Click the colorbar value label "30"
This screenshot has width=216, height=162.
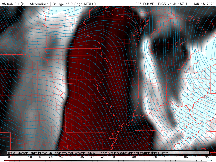click(72, 157)
